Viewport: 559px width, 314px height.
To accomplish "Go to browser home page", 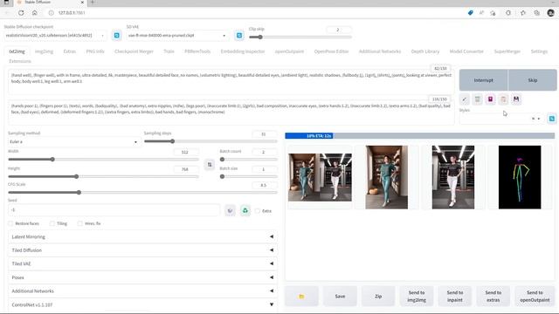I will (35, 13).
